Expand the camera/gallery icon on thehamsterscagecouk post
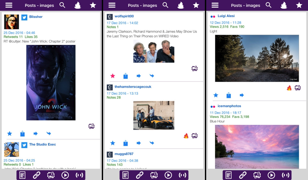This screenshot has width=308, height=180. (195, 136)
